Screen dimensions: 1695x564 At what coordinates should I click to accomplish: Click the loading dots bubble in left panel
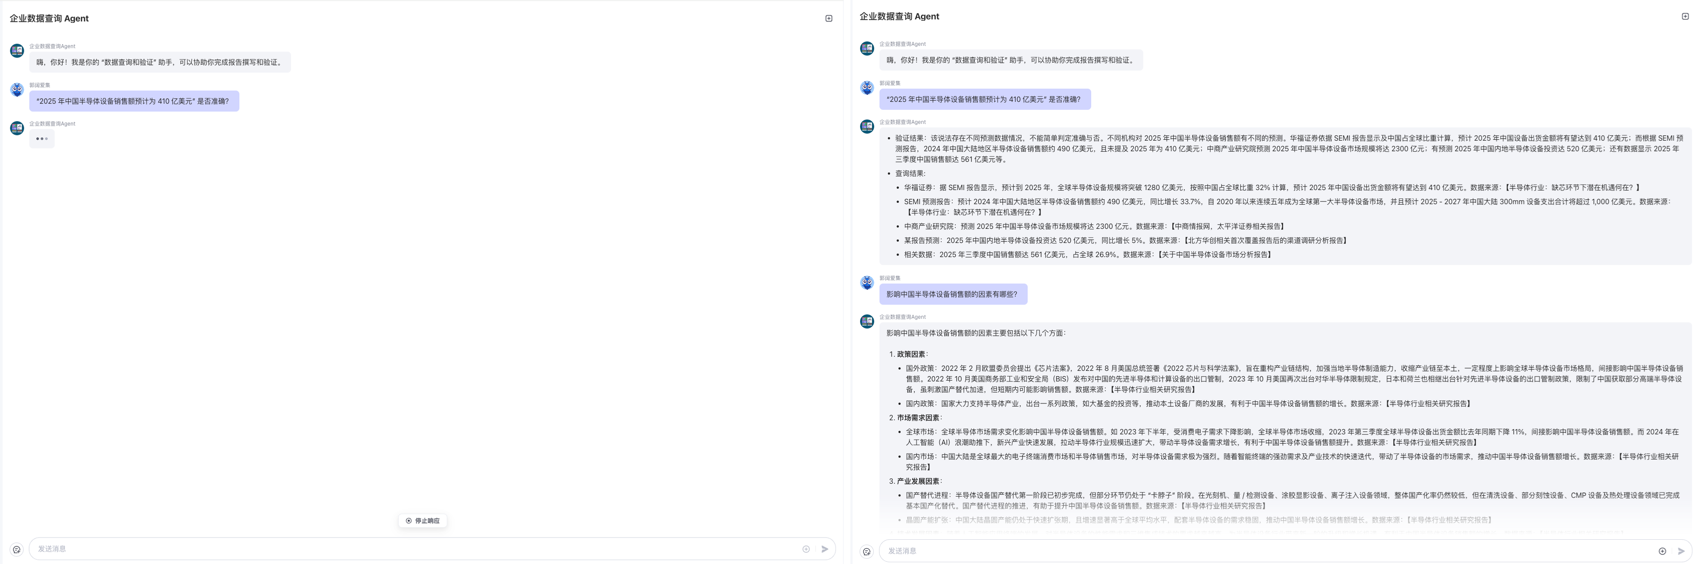coord(42,139)
